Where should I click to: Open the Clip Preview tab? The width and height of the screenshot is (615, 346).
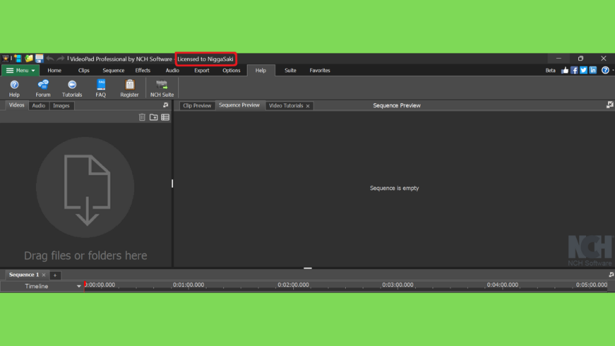(x=197, y=106)
